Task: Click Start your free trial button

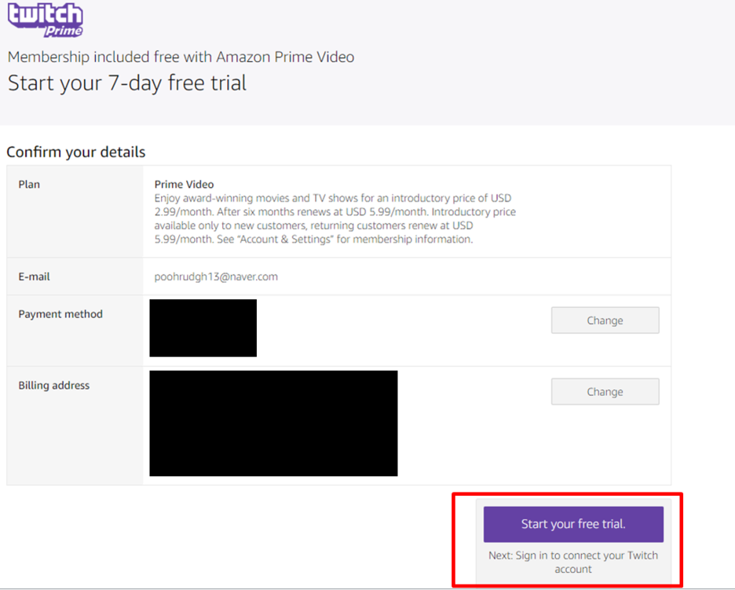Action: (x=573, y=524)
